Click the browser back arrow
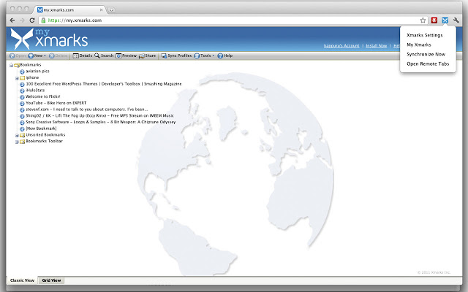Screen dimensions: 468x292 coord(12,20)
